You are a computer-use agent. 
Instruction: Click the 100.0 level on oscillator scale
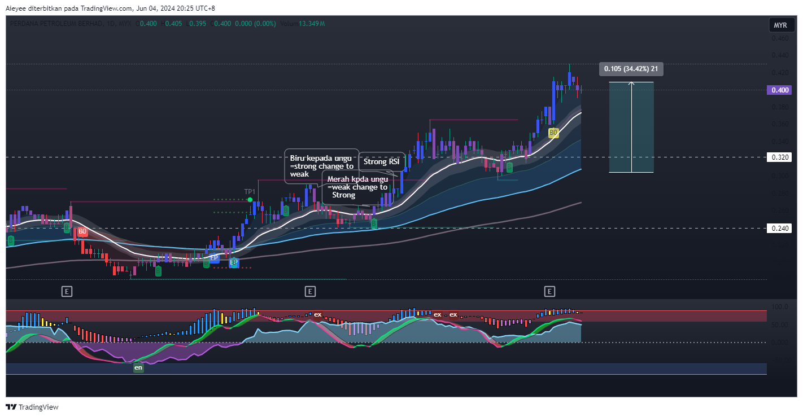click(779, 307)
